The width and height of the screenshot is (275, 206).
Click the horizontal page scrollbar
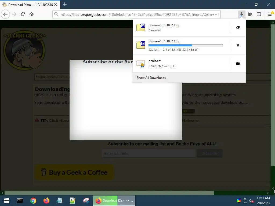tap(109, 193)
